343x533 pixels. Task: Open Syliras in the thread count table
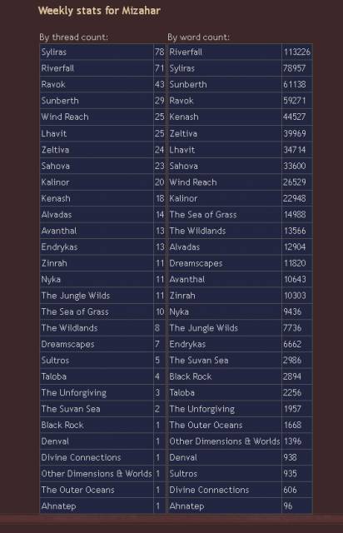pos(54,52)
